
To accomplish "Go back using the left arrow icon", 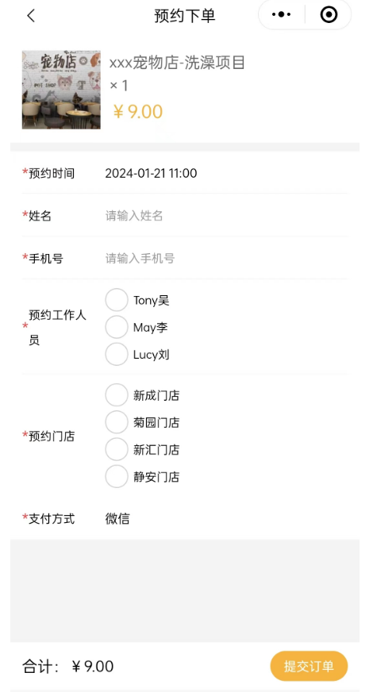I will [30, 16].
